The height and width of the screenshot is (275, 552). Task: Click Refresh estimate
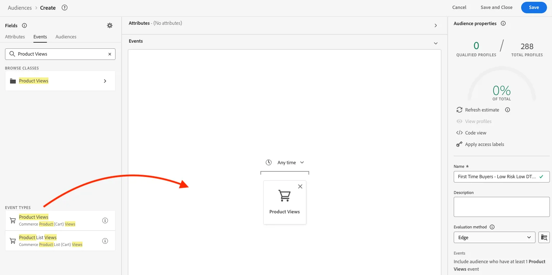pyautogui.click(x=478, y=110)
